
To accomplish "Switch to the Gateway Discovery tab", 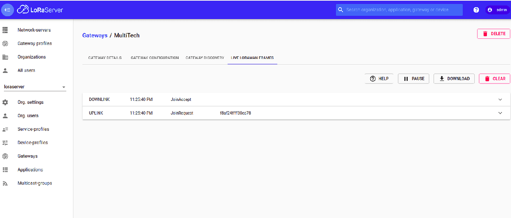I will point(205,58).
